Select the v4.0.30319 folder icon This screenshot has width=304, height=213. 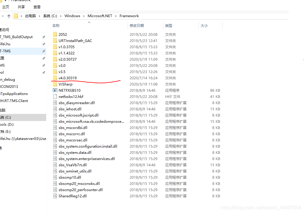55,78
